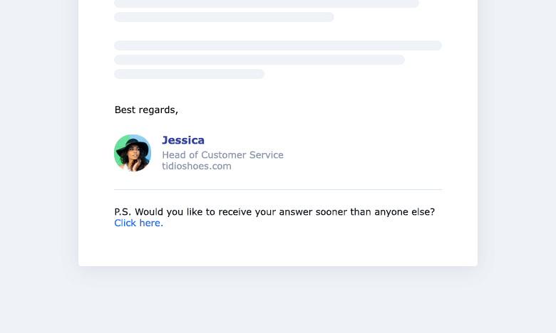556x333 pixels.
Task: Click the tidioshoes.com website text
Action: coord(197,166)
